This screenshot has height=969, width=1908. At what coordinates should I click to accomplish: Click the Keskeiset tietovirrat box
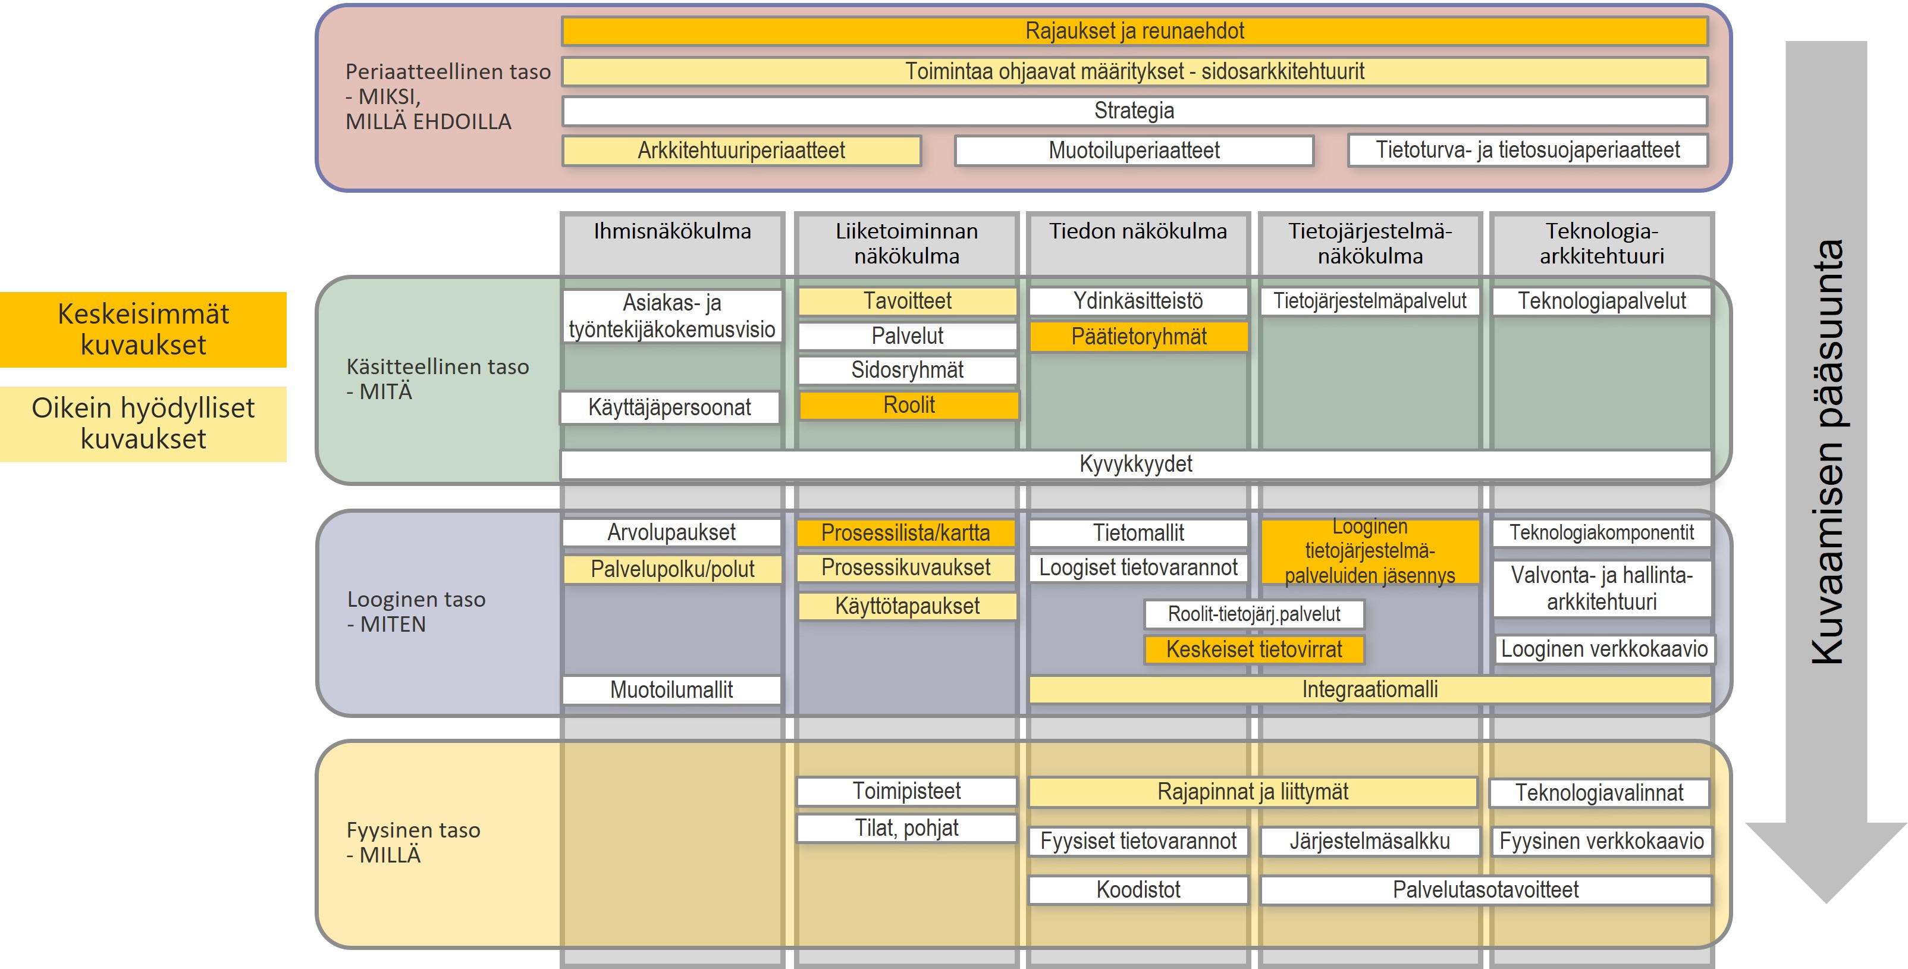pos(1253,650)
